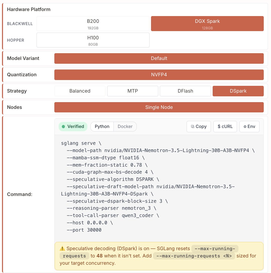Open the cURL example
271x273 pixels.
click(x=225, y=126)
